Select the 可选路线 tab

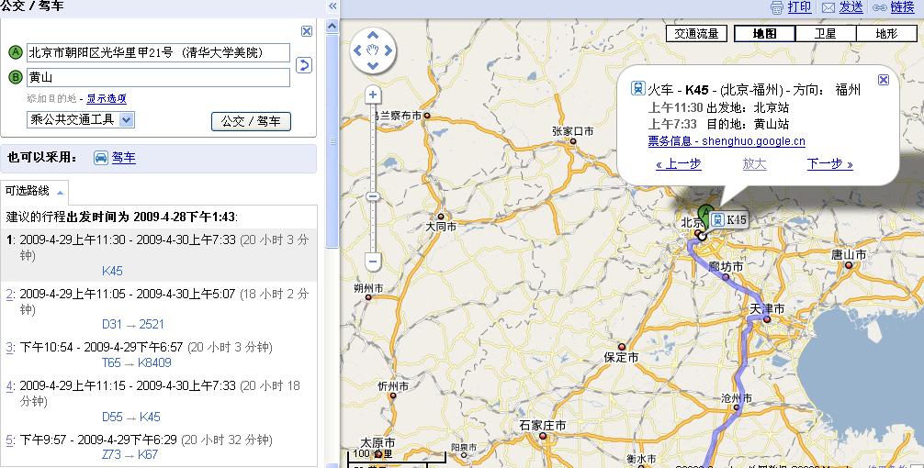tap(35, 191)
